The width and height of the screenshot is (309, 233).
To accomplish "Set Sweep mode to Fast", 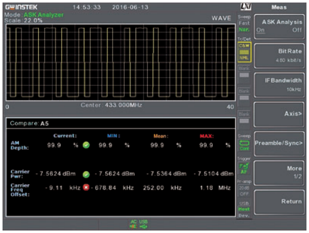I will [244, 23].
